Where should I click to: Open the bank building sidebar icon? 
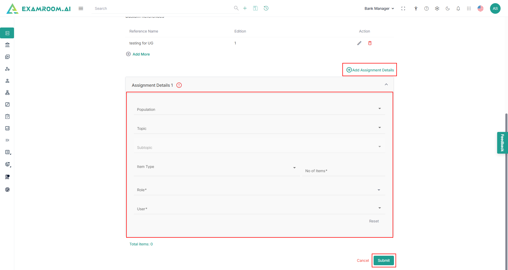pyautogui.click(x=7, y=45)
